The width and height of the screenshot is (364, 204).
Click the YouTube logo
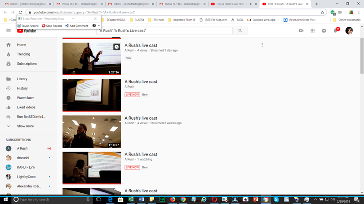[x=27, y=31]
